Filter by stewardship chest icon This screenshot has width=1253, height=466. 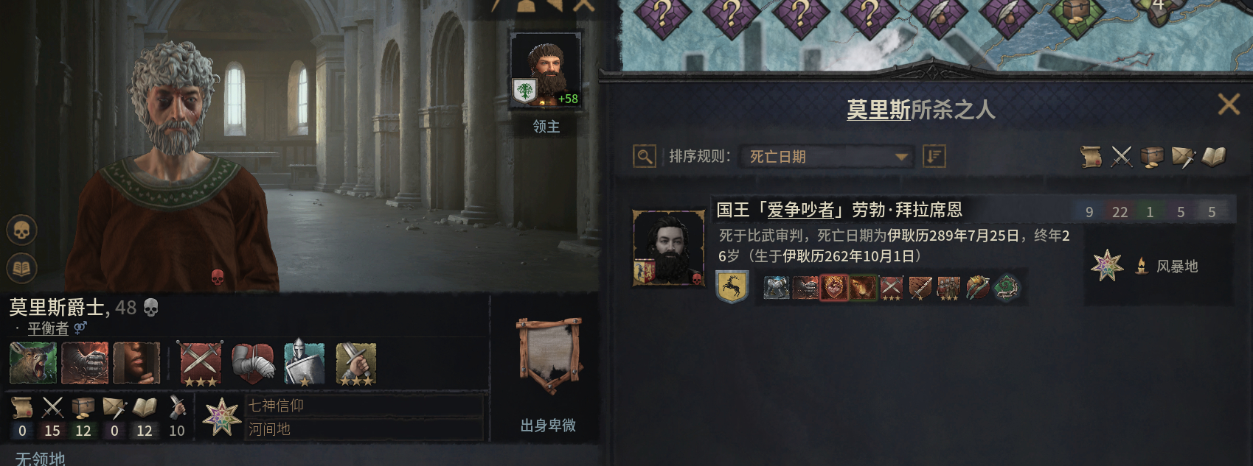tap(1152, 156)
